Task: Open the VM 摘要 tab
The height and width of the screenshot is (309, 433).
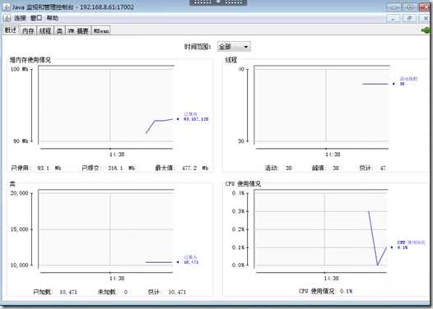Action: pyautogui.click(x=78, y=30)
